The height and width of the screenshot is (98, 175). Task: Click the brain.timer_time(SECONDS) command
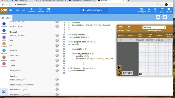22,85
